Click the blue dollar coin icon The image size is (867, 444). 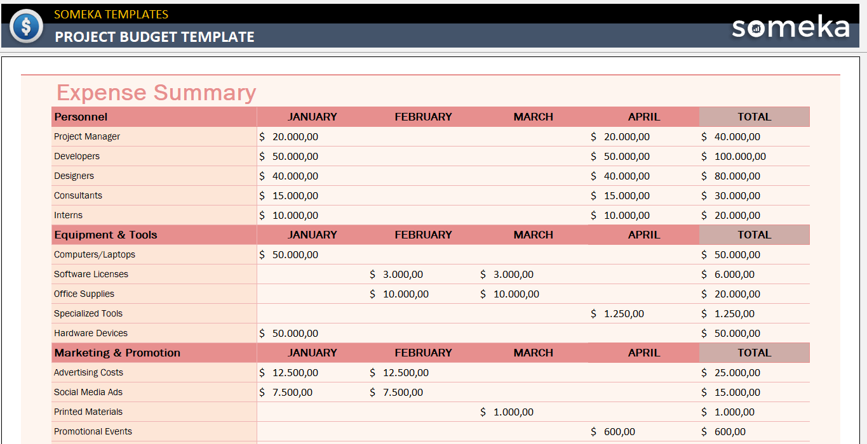point(26,26)
